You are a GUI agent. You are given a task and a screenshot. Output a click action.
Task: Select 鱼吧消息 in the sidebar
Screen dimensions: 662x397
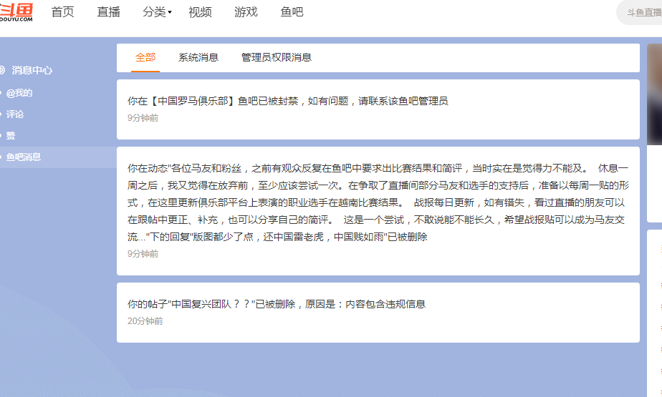(24, 157)
